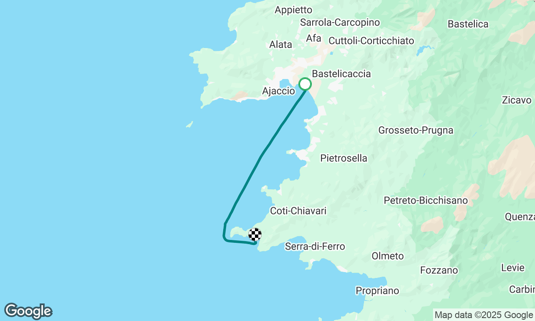Select the Ajaccio city label
Image resolution: width=535 pixels, height=321 pixels.
(x=278, y=91)
